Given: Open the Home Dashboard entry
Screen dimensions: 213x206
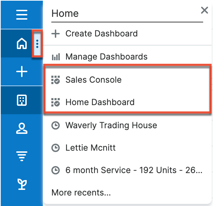Looking at the screenshot, I should point(100,102).
